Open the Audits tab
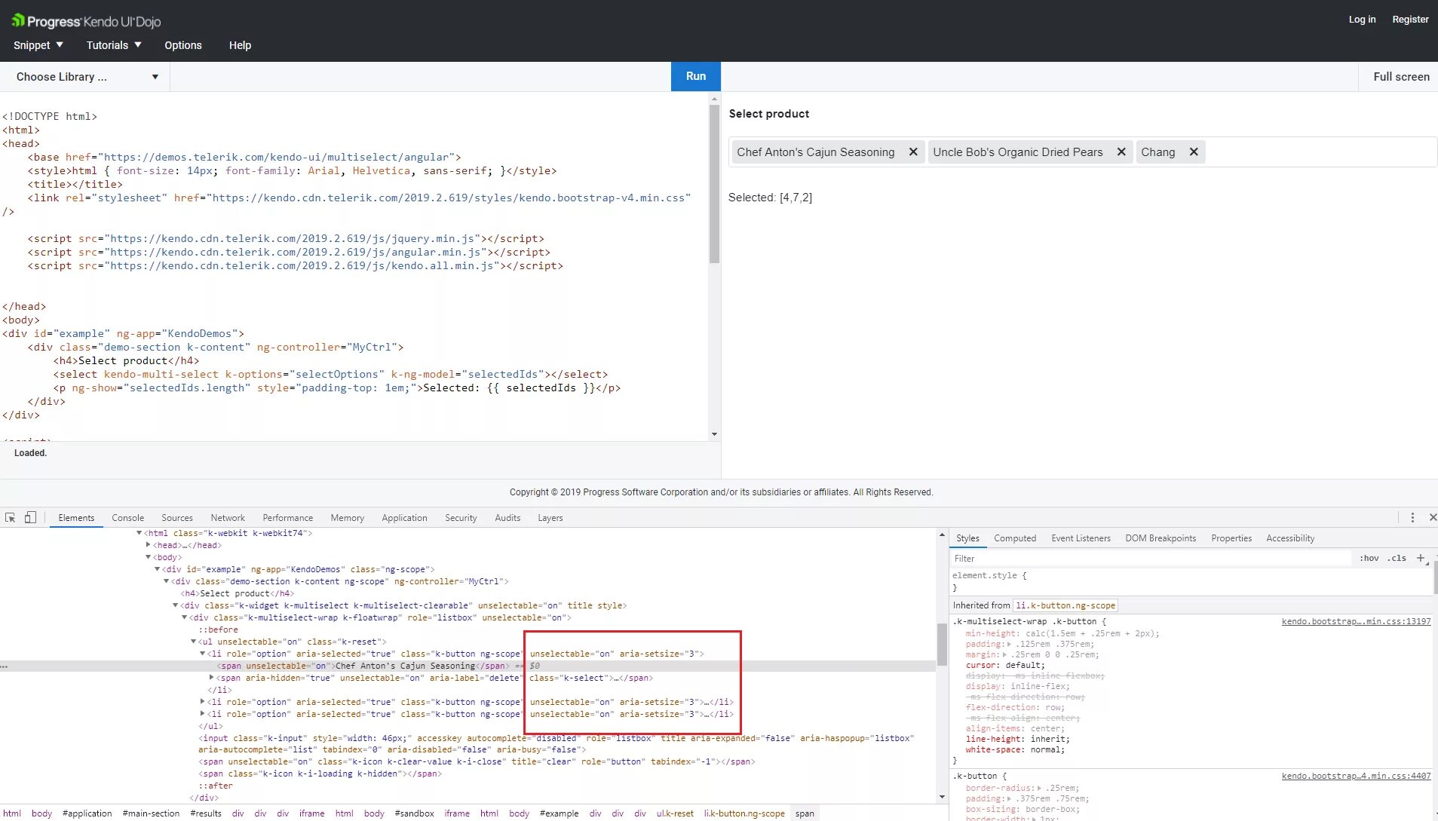 [x=507, y=518]
